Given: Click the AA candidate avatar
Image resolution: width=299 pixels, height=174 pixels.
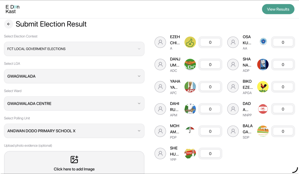Looking at the screenshot, I should coord(233,42).
